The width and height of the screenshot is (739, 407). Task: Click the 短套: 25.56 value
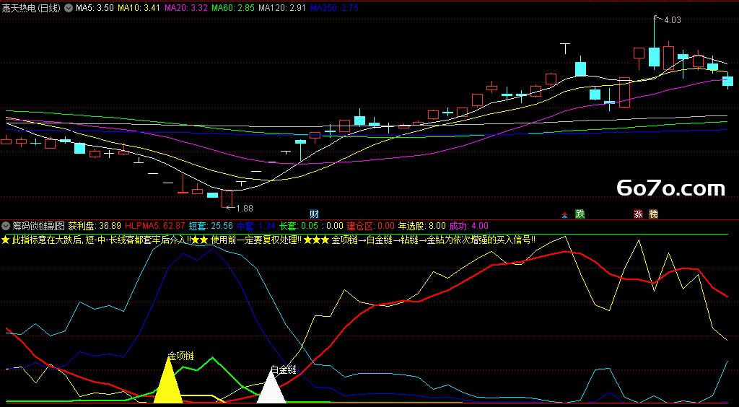211,226
